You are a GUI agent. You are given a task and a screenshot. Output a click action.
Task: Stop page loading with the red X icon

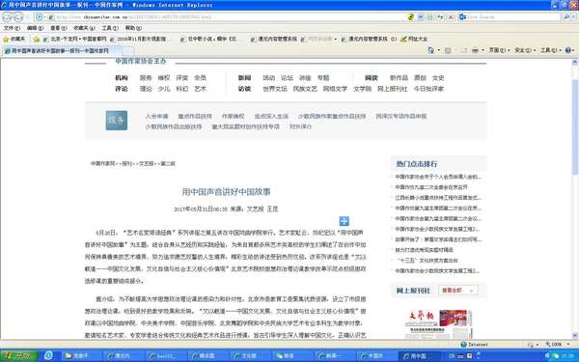coord(451,17)
